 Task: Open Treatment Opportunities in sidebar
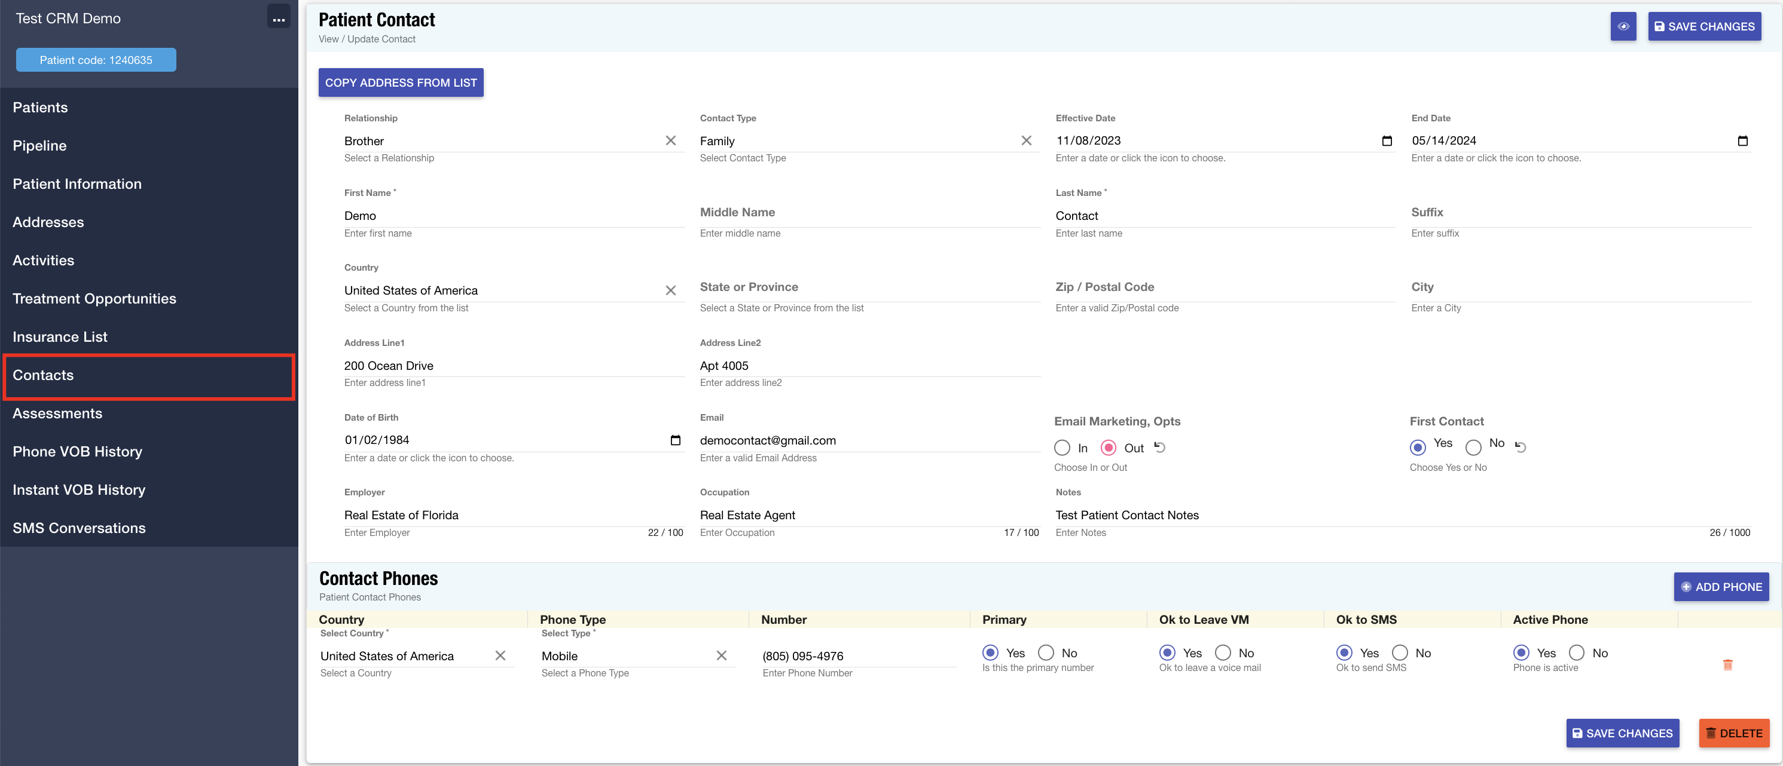[94, 299]
